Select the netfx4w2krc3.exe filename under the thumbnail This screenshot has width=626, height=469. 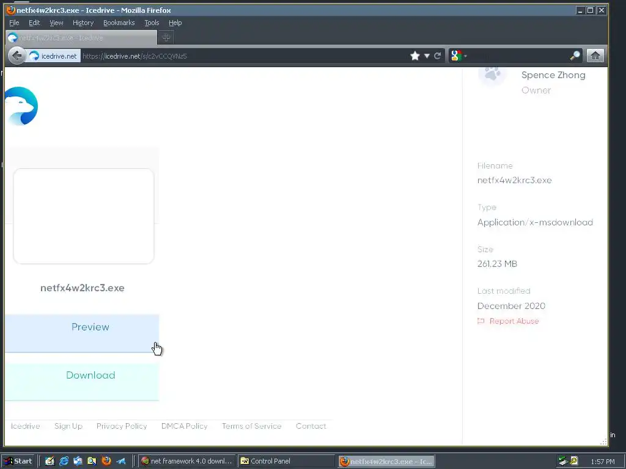(83, 288)
